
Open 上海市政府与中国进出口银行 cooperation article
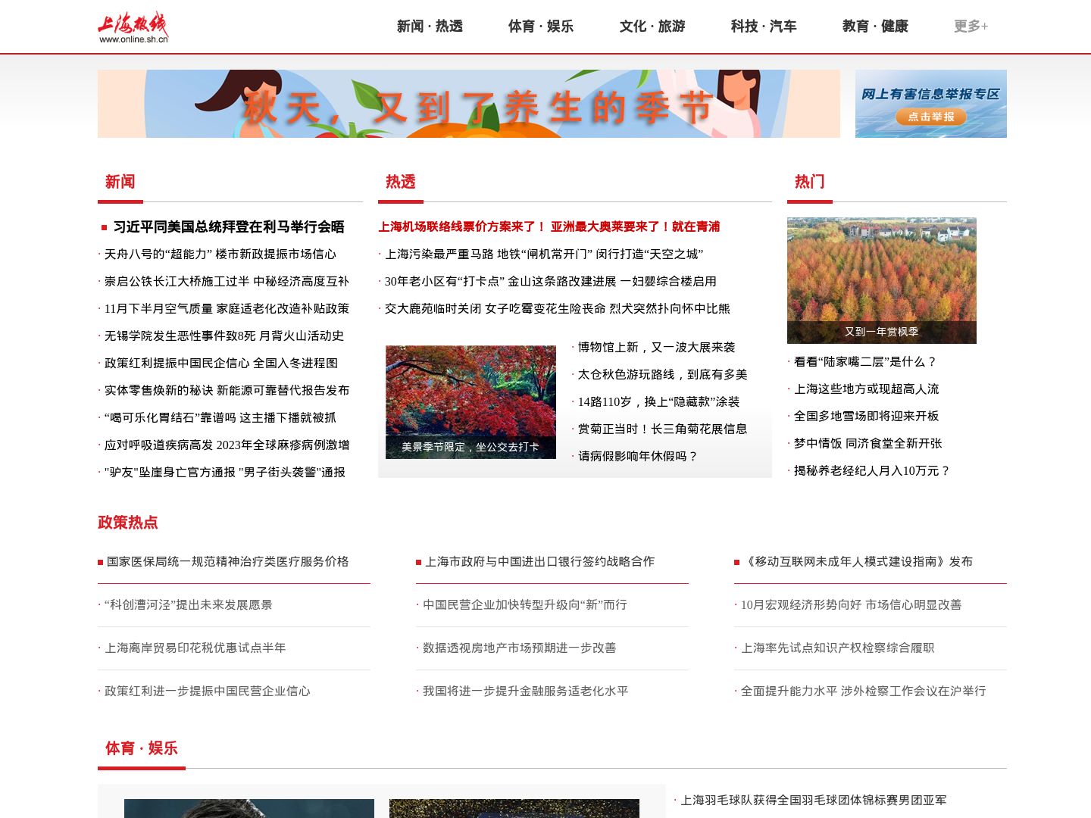point(539,562)
